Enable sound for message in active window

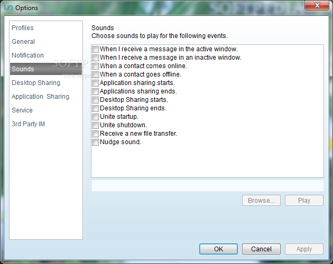pos(95,49)
